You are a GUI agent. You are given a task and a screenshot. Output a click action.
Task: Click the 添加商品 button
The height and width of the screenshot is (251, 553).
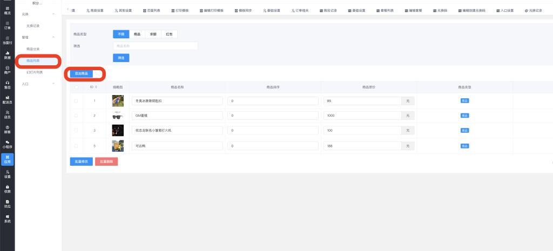[x=82, y=73]
